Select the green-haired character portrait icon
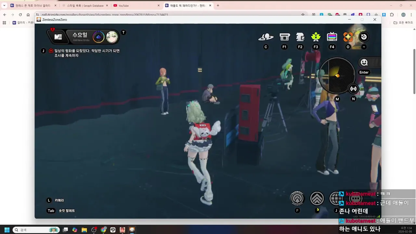Screen dimensions: 416x234 click(x=112, y=37)
